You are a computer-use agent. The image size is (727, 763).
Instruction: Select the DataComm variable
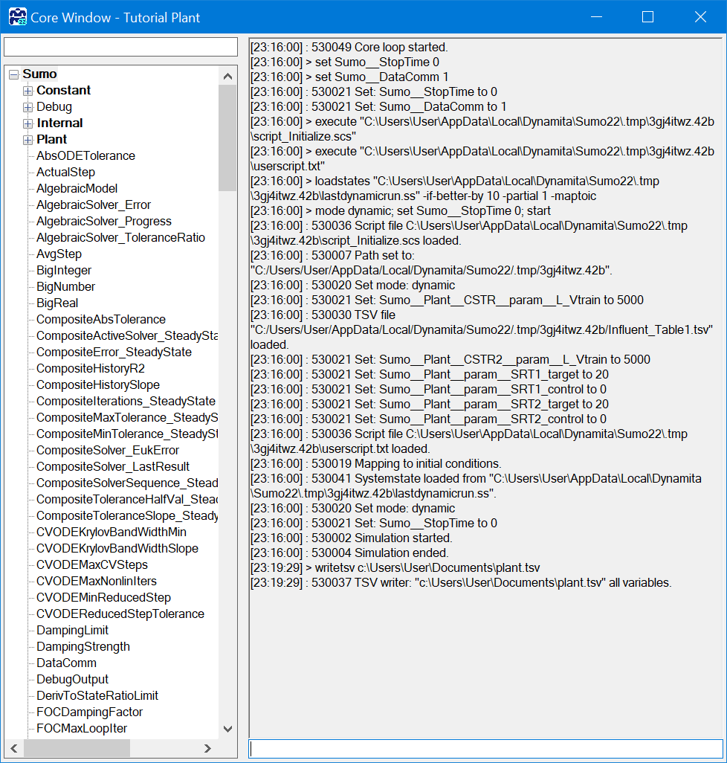click(66, 663)
